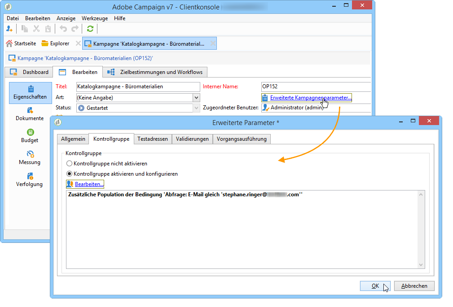Click the cut scissors toolbar icon

point(36,29)
